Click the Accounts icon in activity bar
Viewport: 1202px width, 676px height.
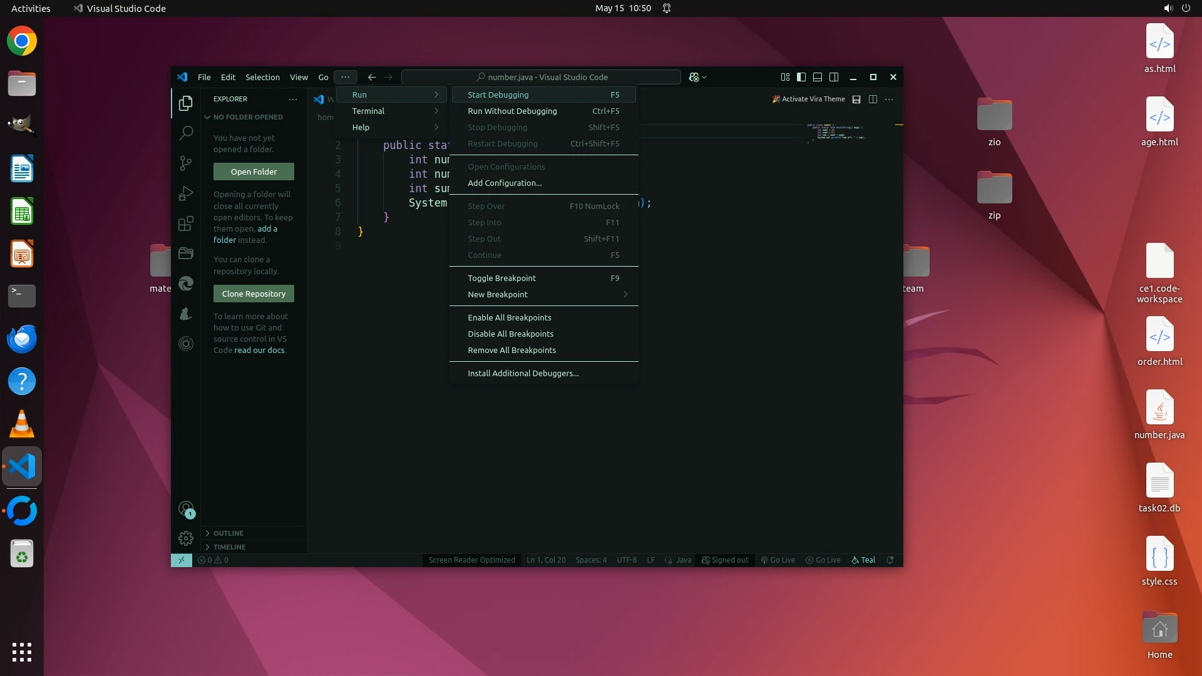coord(186,509)
